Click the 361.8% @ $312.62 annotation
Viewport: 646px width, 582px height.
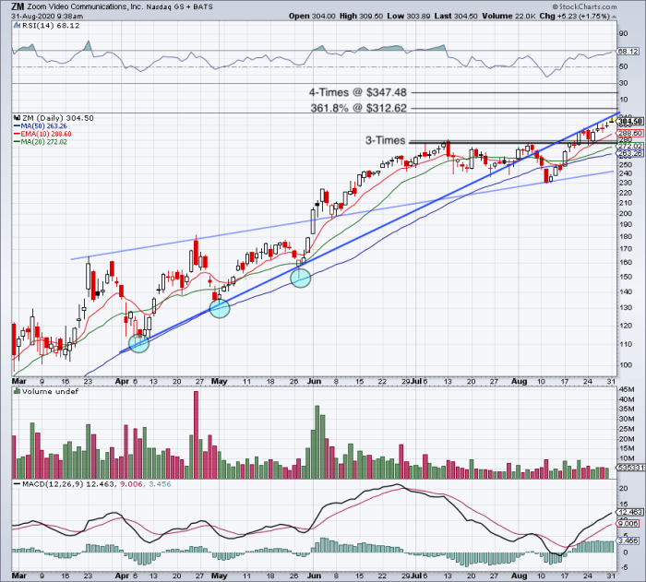pos(358,108)
